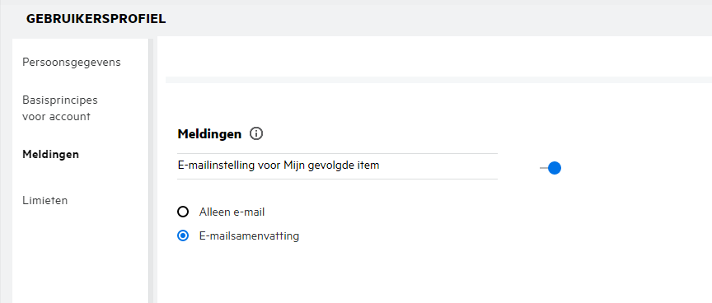The width and height of the screenshot is (712, 303).
Task: Select the Alleen e-mail radio button
Action: coord(183,212)
